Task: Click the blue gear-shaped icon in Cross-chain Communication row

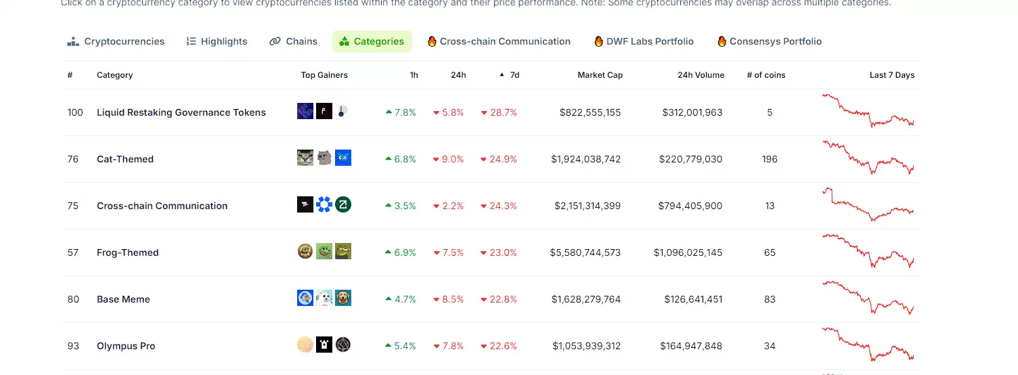Action: (x=324, y=205)
